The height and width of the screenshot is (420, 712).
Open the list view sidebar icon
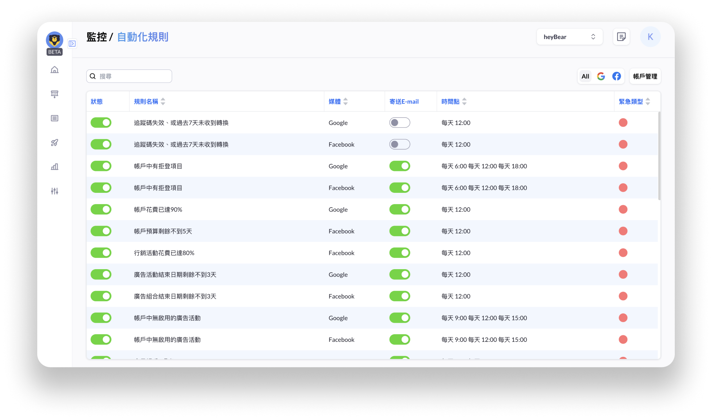click(x=54, y=118)
